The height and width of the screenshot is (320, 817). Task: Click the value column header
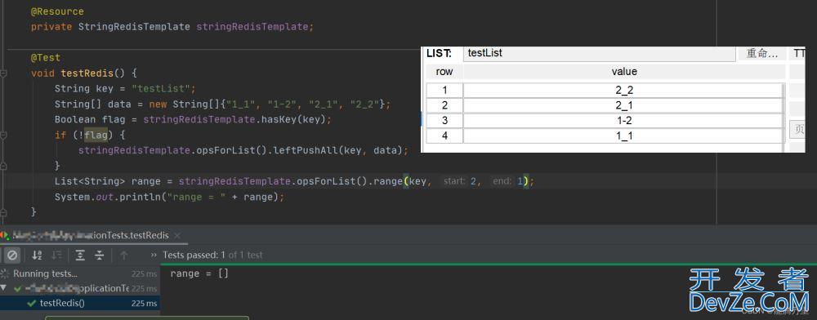coord(624,72)
